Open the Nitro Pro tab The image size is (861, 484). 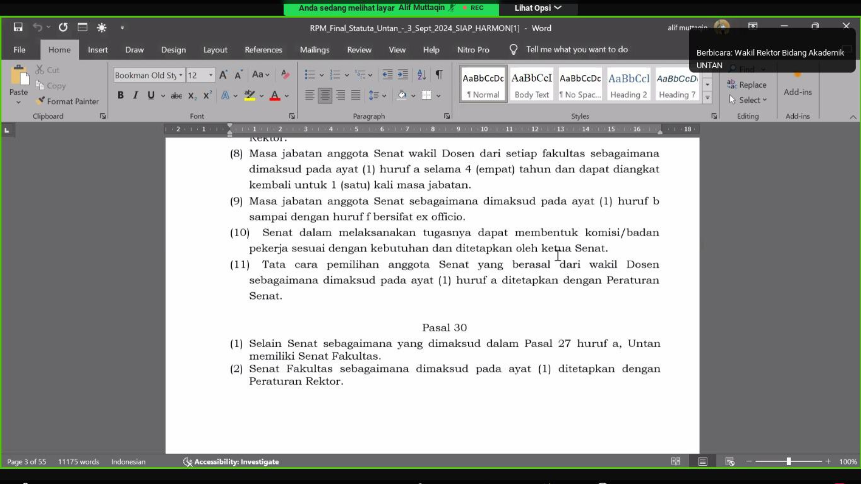coord(473,50)
